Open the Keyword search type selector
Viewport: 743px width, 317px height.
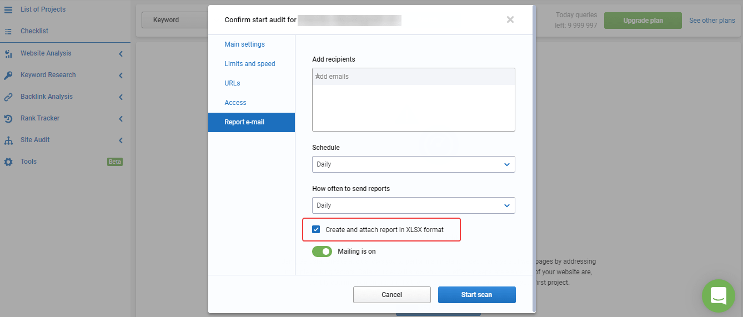coord(174,20)
